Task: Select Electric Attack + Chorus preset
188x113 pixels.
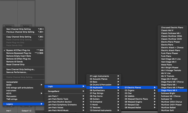Action: pos(172,47)
